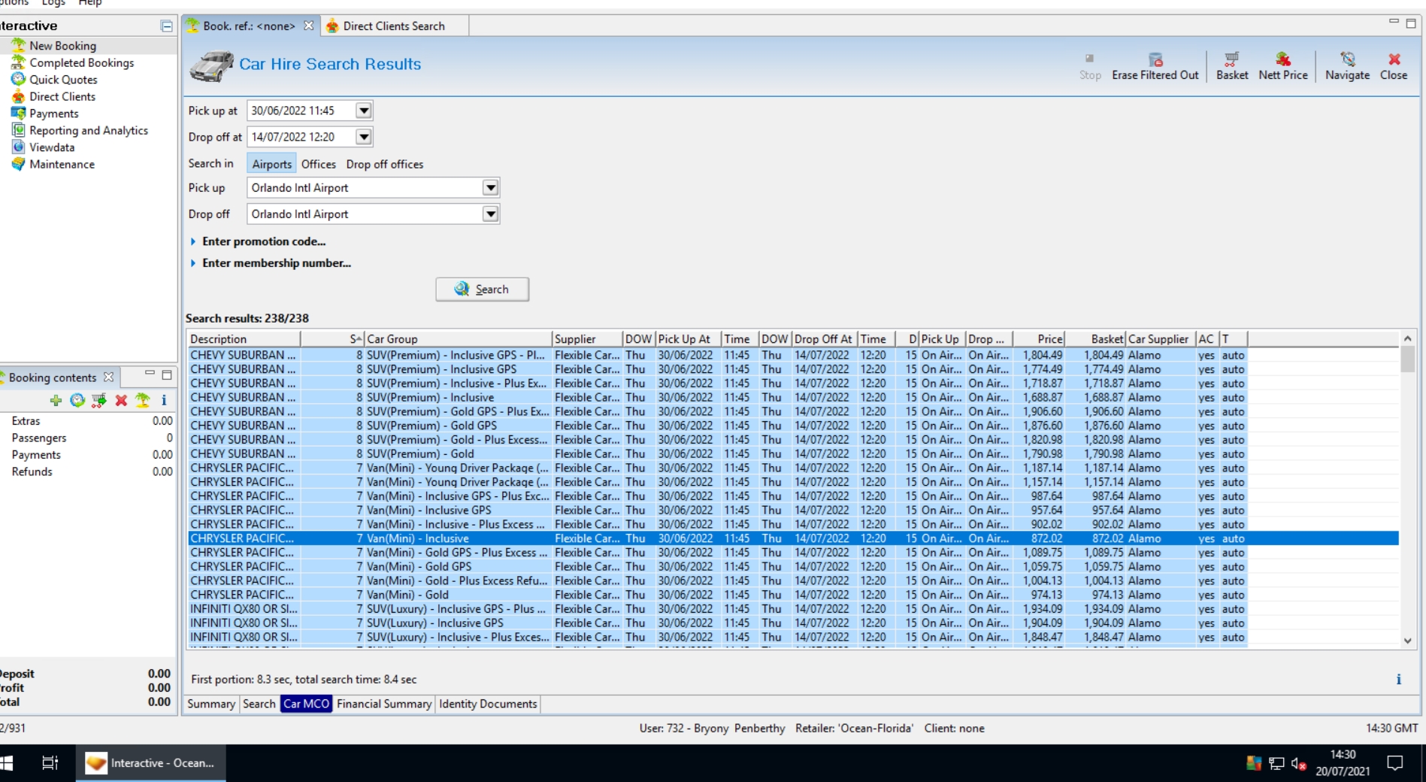Sort results by the Car Group column header

pyautogui.click(x=458, y=339)
